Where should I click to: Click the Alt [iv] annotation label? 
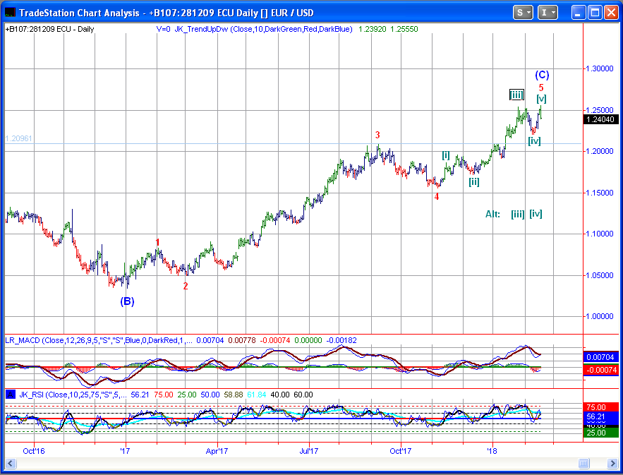pyautogui.click(x=536, y=215)
